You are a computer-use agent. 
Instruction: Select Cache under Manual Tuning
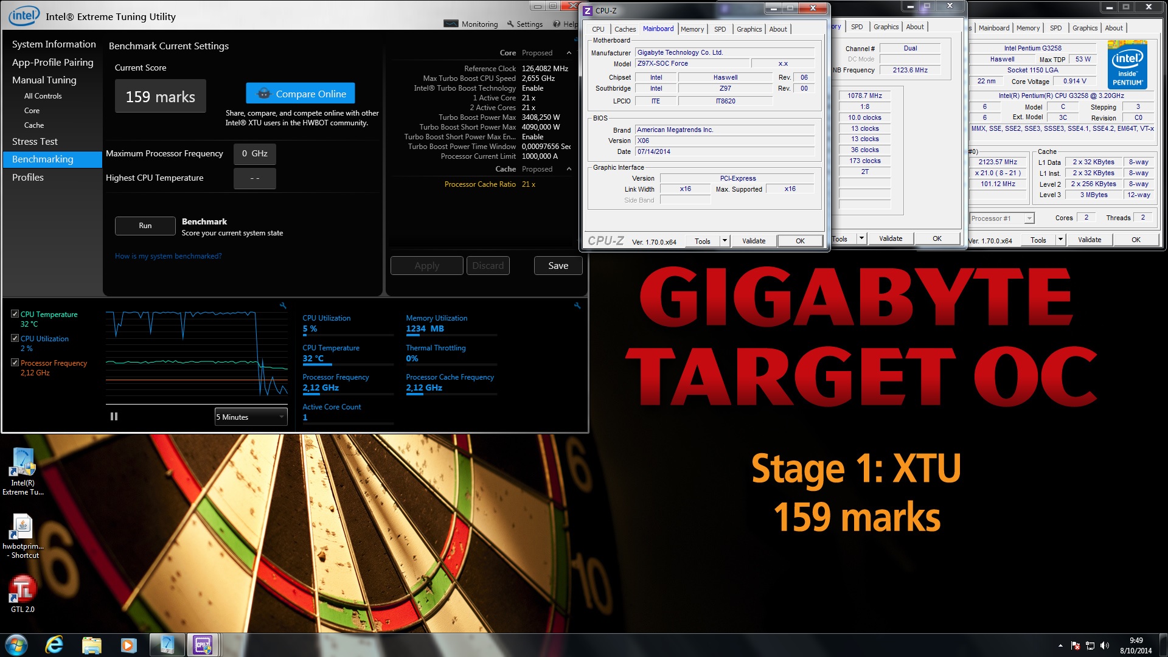click(x=34, y=125)
